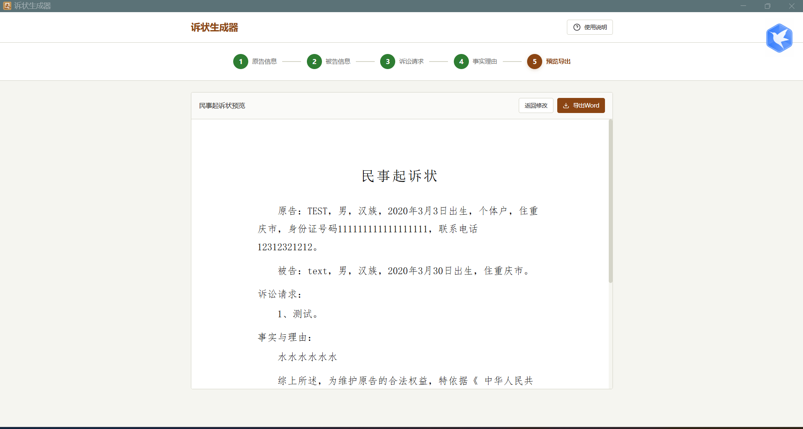Screen dimensions: 803x429
Task: Click the 被告 text paragraph line
Action: [x=404, y=271]
